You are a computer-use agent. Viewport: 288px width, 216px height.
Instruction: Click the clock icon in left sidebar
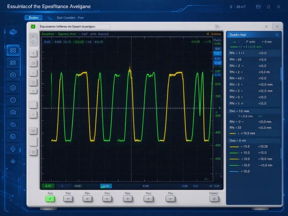[x=13, y=137]
